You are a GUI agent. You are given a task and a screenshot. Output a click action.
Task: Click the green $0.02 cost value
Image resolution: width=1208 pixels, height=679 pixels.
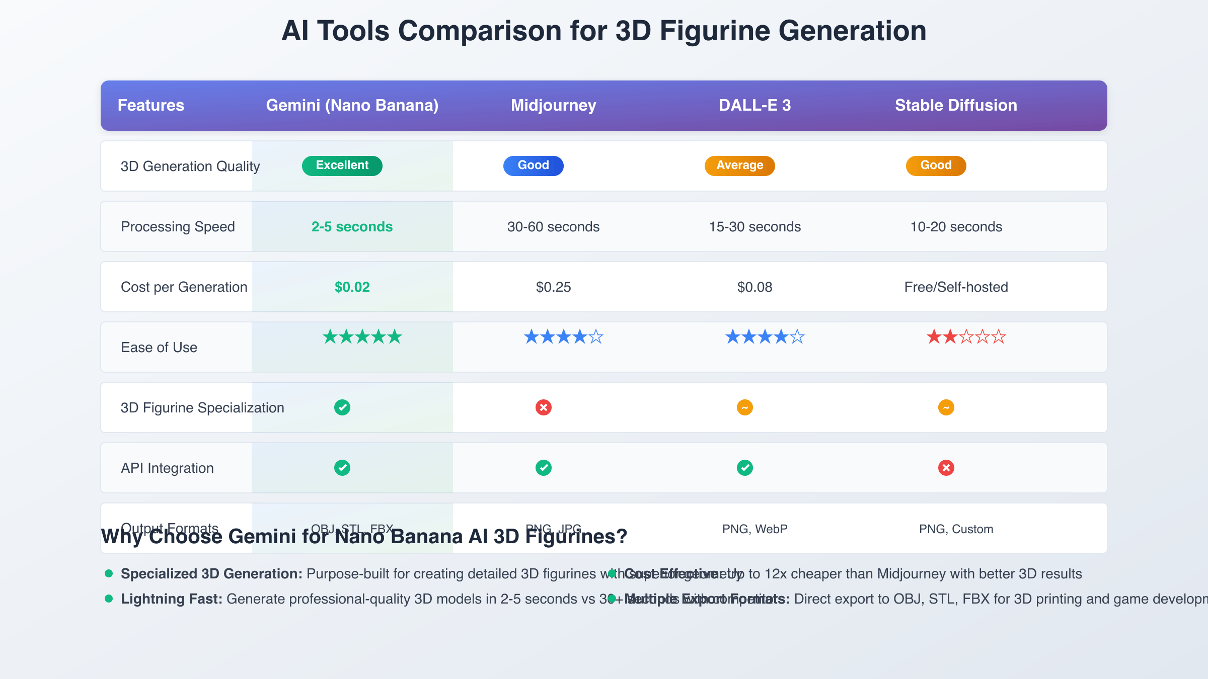pyautogui.click(x=352, y=287)
